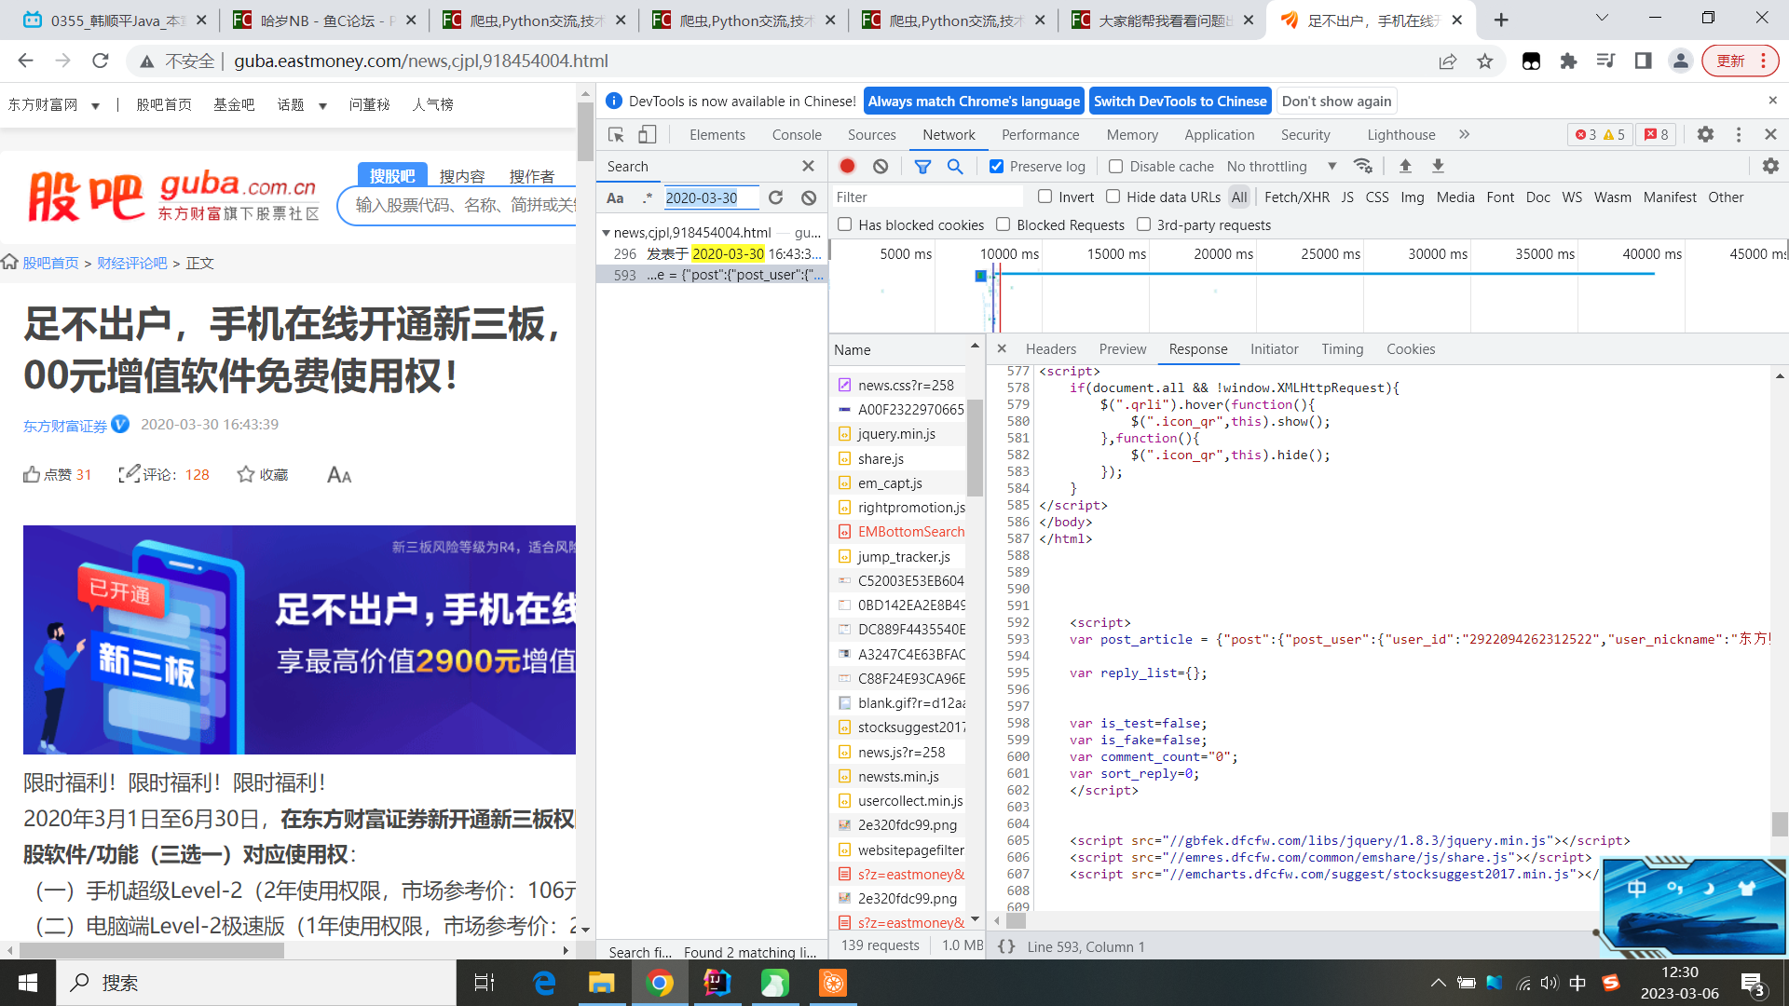Click Switch DevTools to Chinese button
Image resolution: width=1789 pixels, height=1006 pixels.
click(1181, 101)
